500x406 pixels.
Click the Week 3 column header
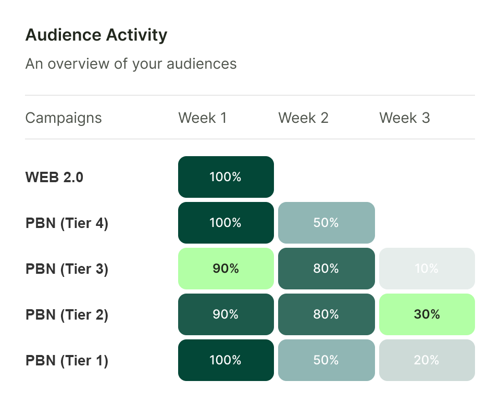[405, 118]
